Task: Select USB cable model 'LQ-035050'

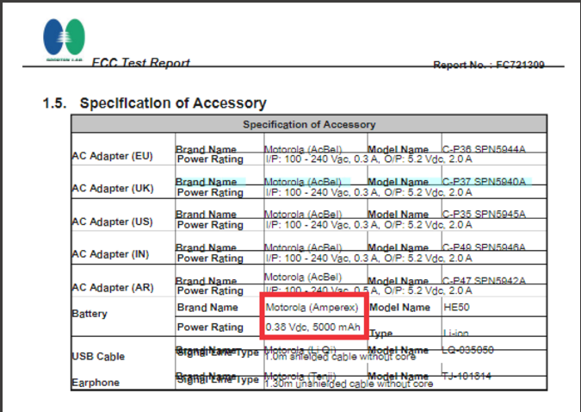Action: tap(468, 350)
